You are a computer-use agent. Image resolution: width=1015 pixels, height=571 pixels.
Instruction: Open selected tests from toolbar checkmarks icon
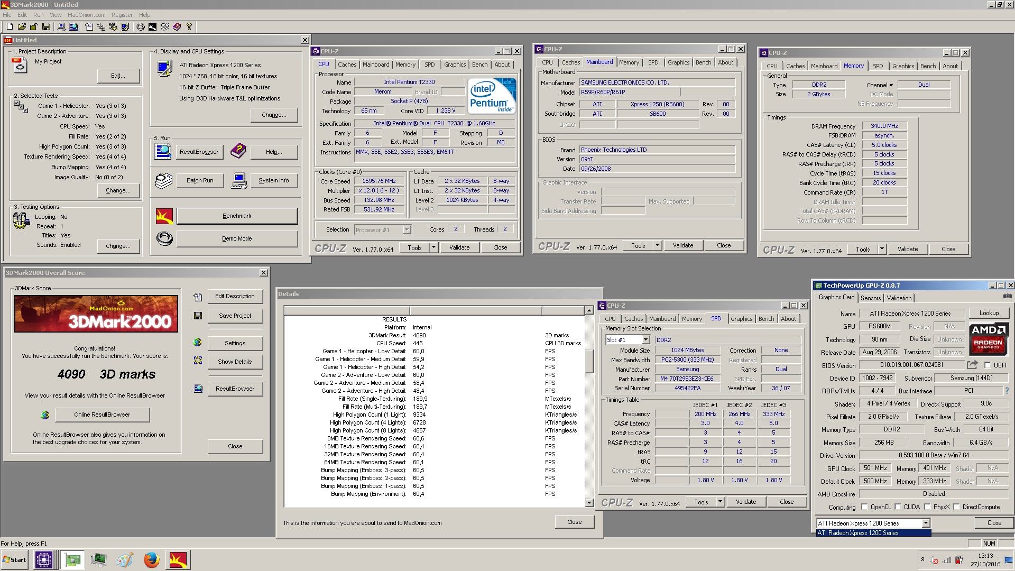click(x=101, y=26)
